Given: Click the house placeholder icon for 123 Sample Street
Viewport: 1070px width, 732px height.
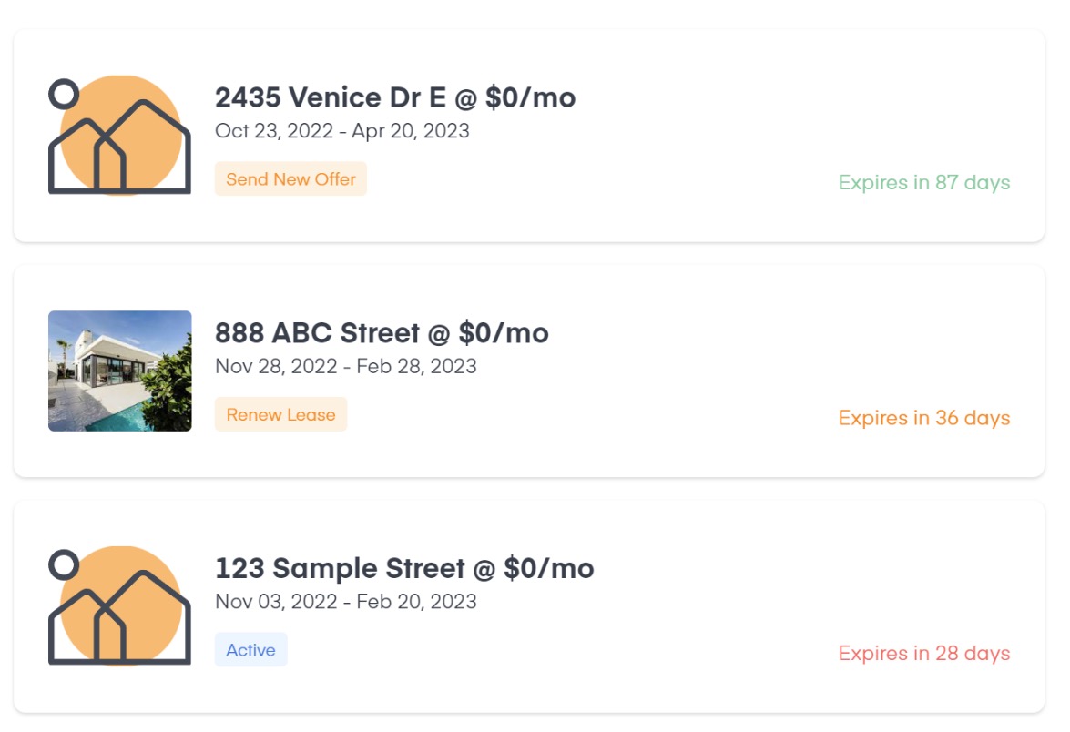Looking at the screenshot, I should (x=119, y=605).
